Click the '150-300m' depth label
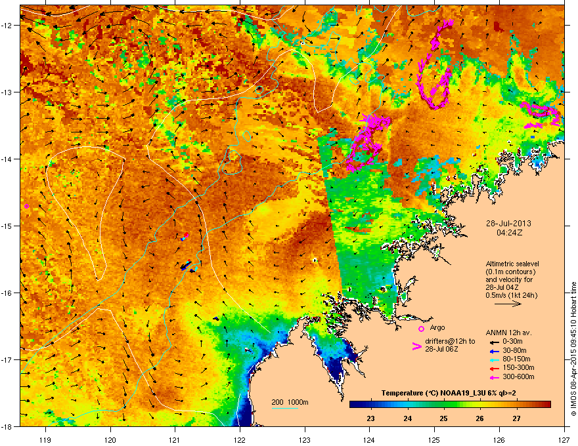Viewport: 578px width, 446px height. point(518,367)
